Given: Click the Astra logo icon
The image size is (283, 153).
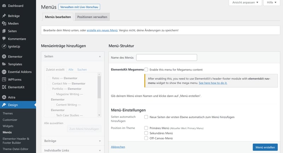Looking at the screenshot, I should pos(4,97).
